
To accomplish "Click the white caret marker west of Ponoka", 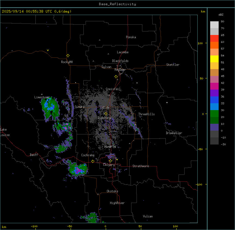I will click(100, 40).
